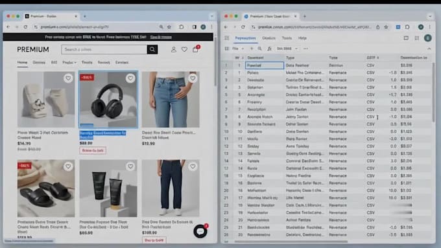Favorite the headphones product with heart
Image resolution: width=441 pixels, height=248 pixels.
coord(130,78)
